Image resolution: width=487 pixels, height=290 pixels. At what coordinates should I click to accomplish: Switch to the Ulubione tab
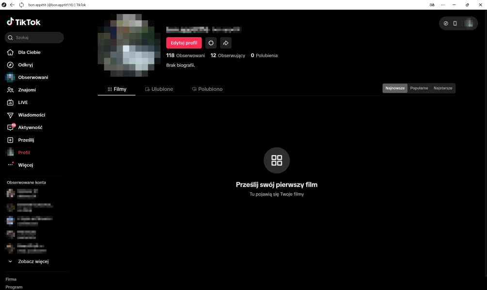coord(159,89)
